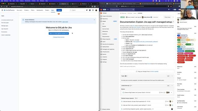Open CI/CD in GitLab sidebar
Viewport: 198px width, 111px height.
pos(104,42)
